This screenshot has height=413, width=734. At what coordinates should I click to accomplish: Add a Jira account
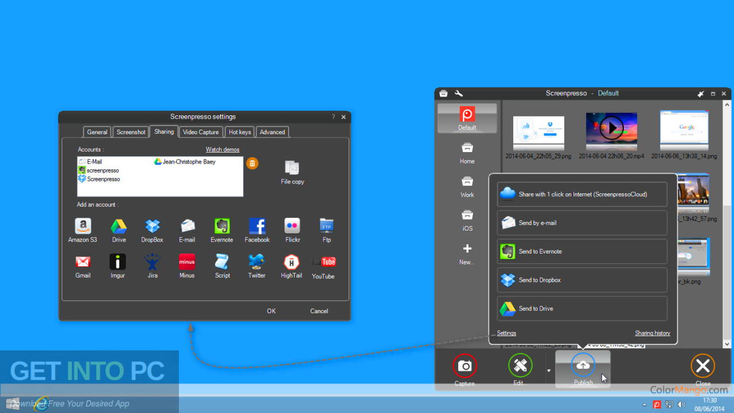click(152, 266)
